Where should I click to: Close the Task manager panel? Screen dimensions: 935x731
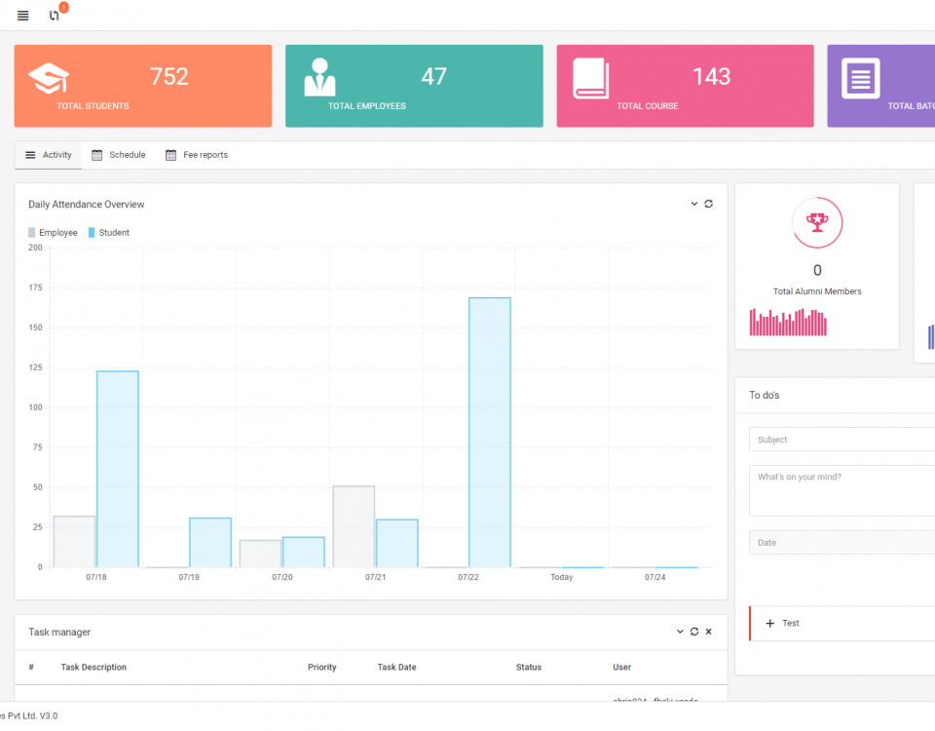(x=709, y=632)
